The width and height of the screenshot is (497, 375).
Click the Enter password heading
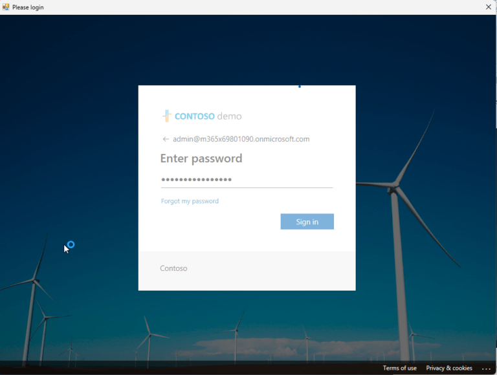tap(201, 158)
